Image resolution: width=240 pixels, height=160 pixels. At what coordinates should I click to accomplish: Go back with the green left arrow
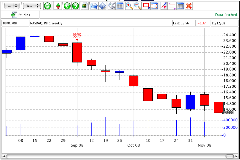(x=67, y=6)
